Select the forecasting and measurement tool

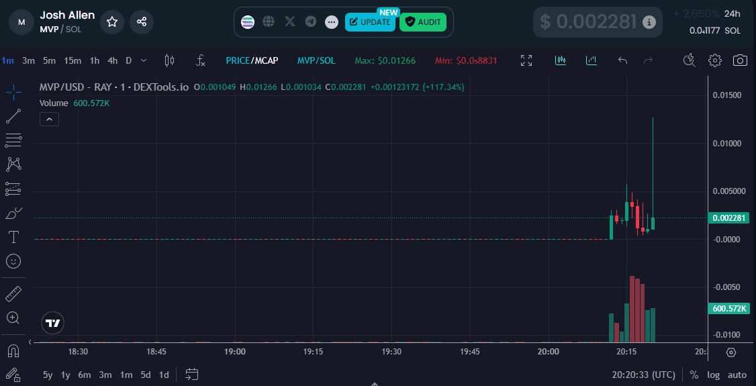(13, 189)
